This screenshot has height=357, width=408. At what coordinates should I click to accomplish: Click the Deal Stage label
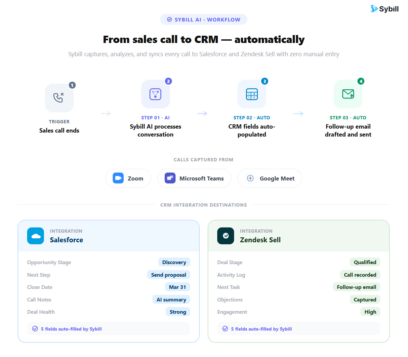(230, 262)
